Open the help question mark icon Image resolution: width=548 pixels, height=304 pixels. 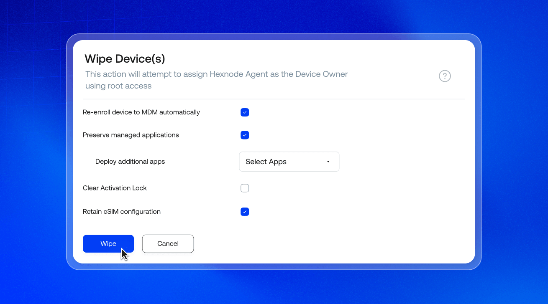tap(445, 76)
